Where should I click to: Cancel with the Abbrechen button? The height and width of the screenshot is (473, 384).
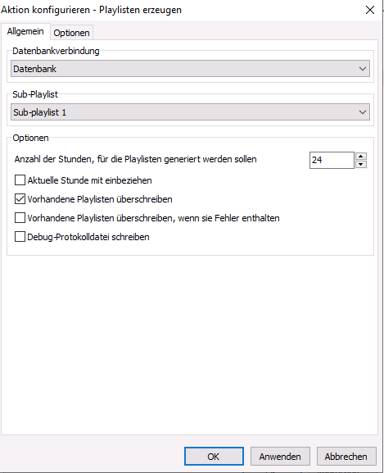346,457
